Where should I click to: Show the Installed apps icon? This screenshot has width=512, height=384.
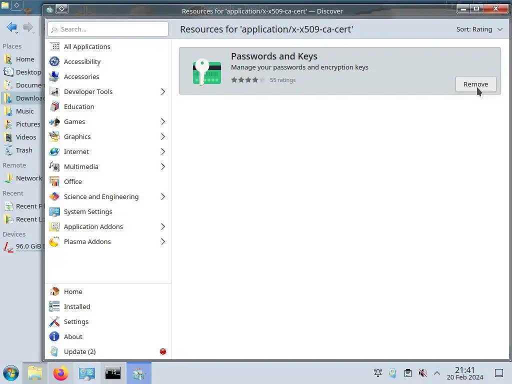54,306
